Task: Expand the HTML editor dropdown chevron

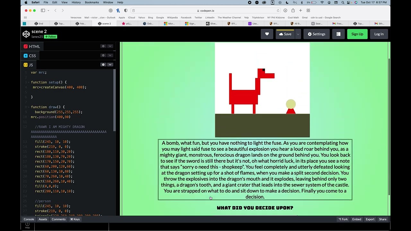Action: [x=110, y=46]
